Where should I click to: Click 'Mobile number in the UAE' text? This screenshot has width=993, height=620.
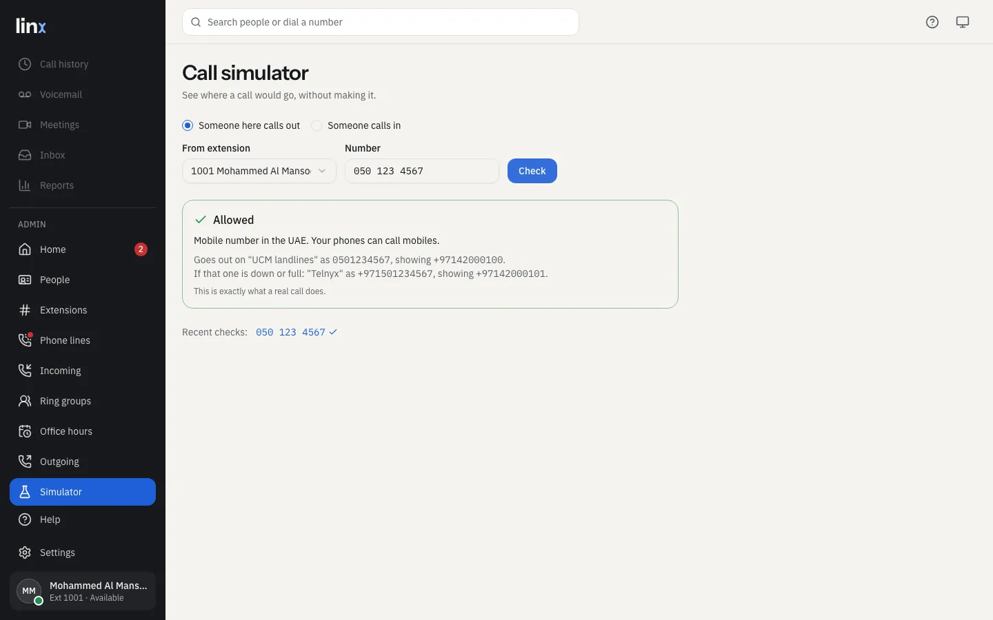[x=317, y=240]
